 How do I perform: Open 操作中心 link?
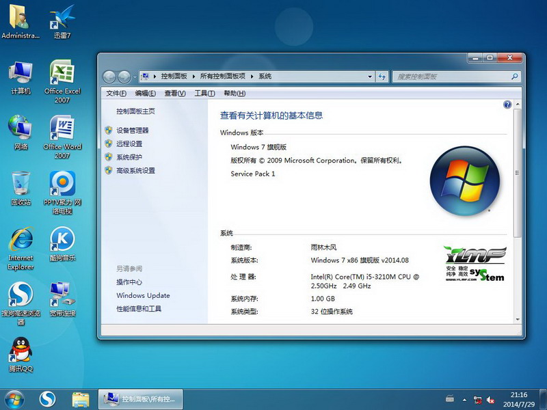(129, 282)
